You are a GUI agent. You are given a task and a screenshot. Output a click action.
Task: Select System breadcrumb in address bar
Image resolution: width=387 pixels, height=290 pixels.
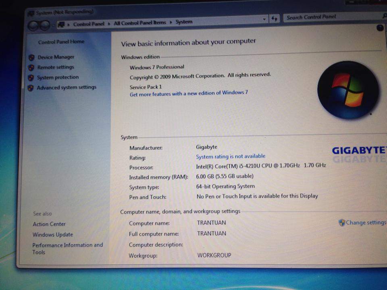(184, 22)
